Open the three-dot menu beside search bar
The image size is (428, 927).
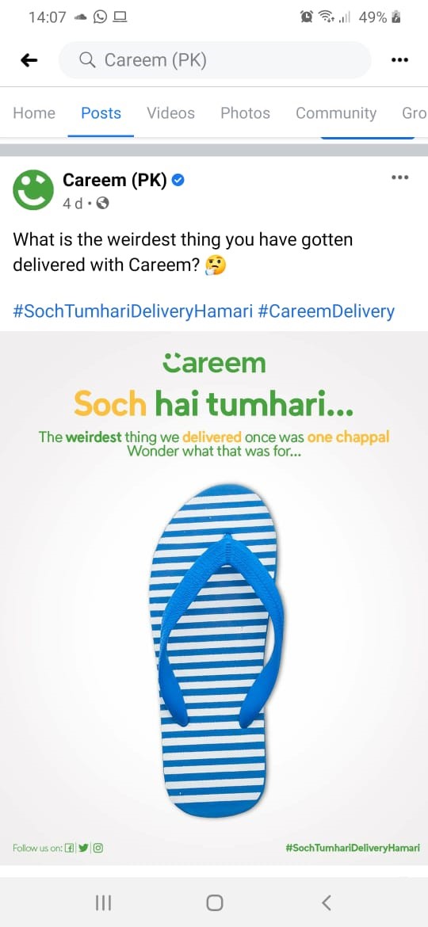[x=400, y=60]
